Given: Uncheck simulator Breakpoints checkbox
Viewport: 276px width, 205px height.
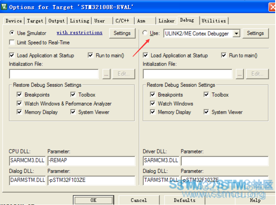Looking at the screenshot, I should click(19, 95).
